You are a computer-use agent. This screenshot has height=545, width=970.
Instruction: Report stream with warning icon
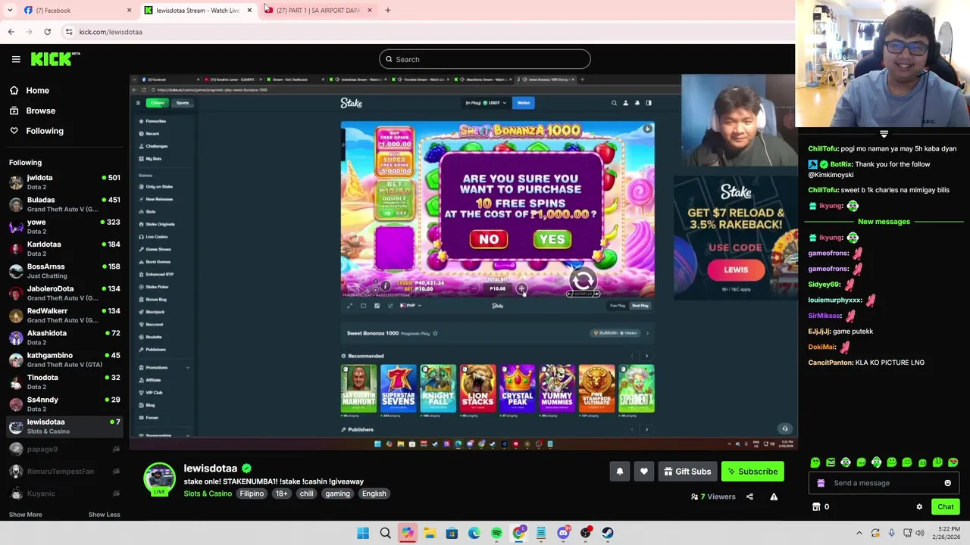tap(774, 497)
